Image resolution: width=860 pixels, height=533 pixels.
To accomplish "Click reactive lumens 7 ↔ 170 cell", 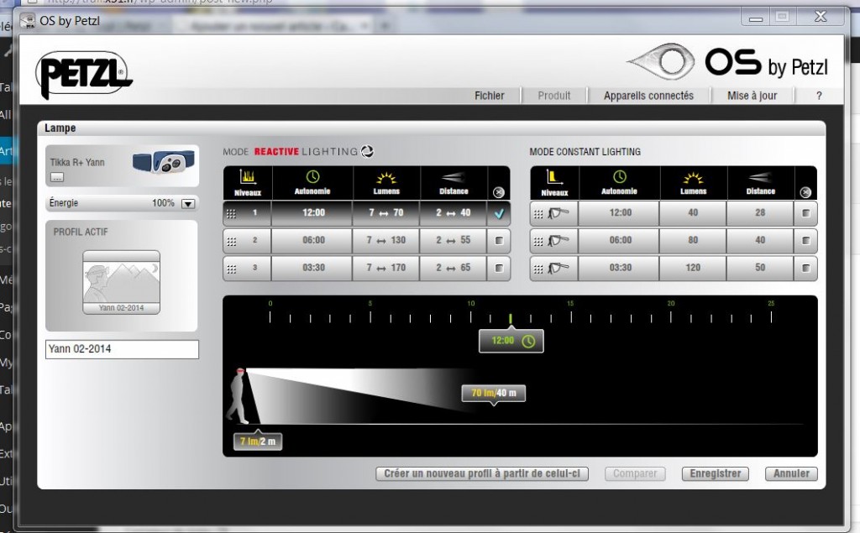I will (x=386, y=268).
